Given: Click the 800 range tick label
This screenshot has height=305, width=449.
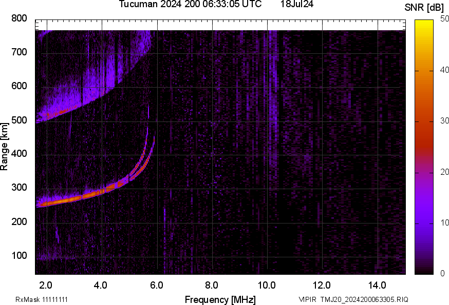Looking at the screenshot, I should coord(19,18).
